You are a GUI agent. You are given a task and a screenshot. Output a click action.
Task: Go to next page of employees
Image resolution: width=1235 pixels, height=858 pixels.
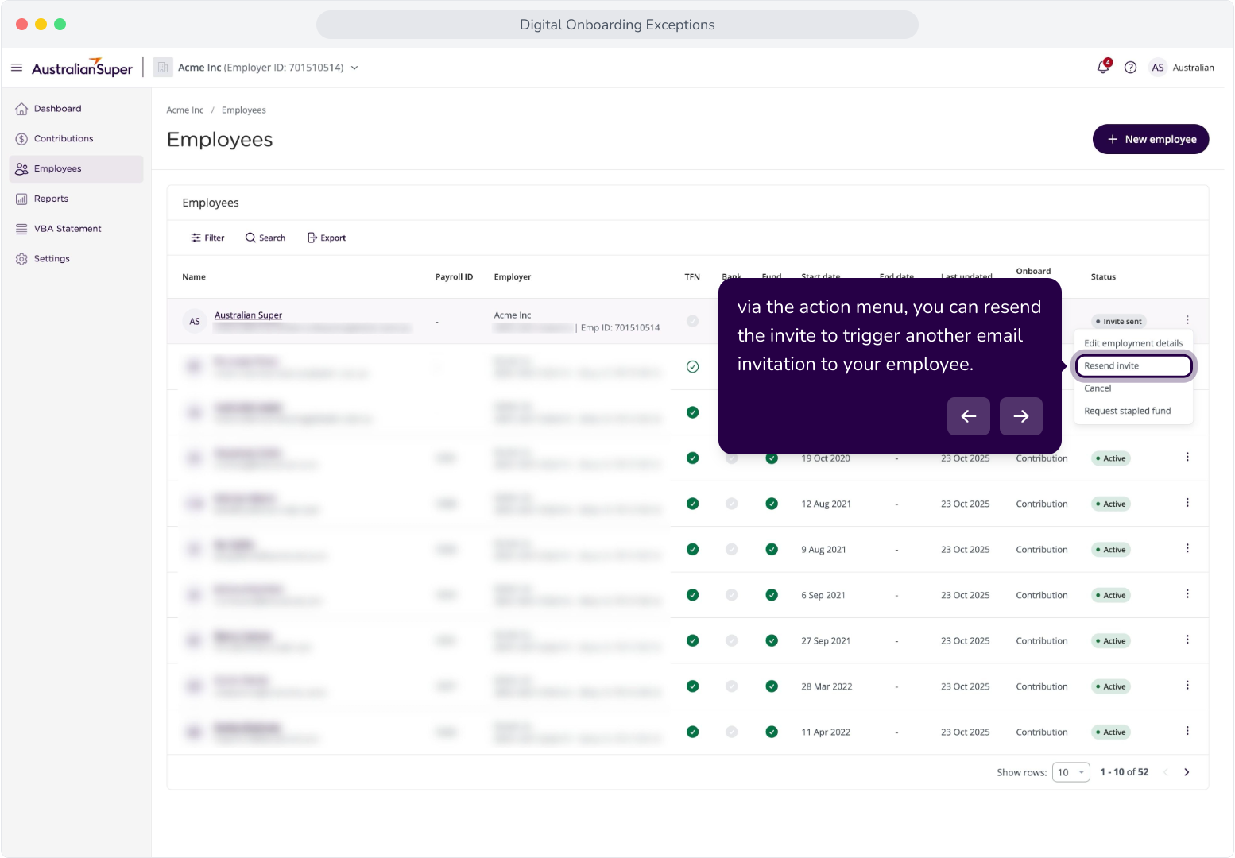tap(1187, 772)
